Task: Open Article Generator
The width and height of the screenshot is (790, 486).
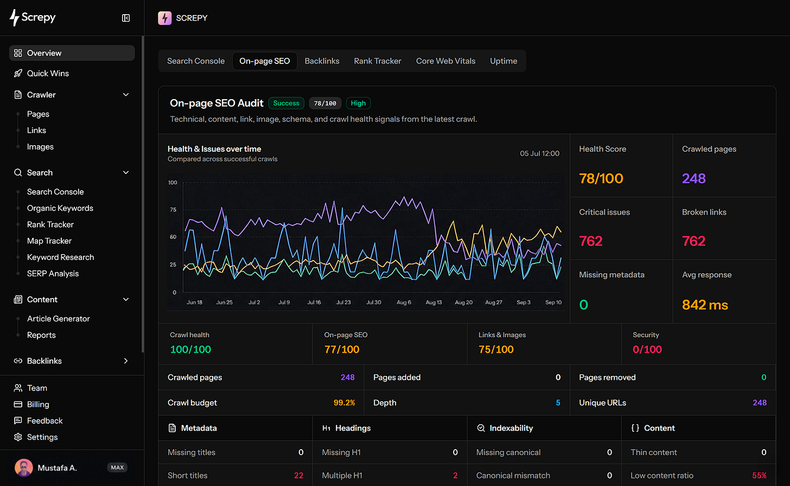Action: (x=59, y=319)
